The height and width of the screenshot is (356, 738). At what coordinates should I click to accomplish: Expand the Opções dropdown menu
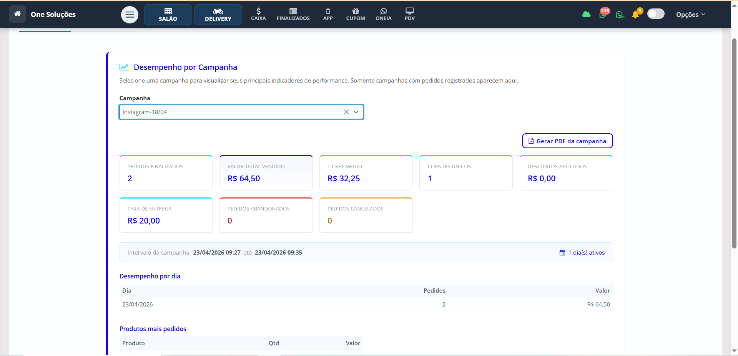(x=690, y=15)
